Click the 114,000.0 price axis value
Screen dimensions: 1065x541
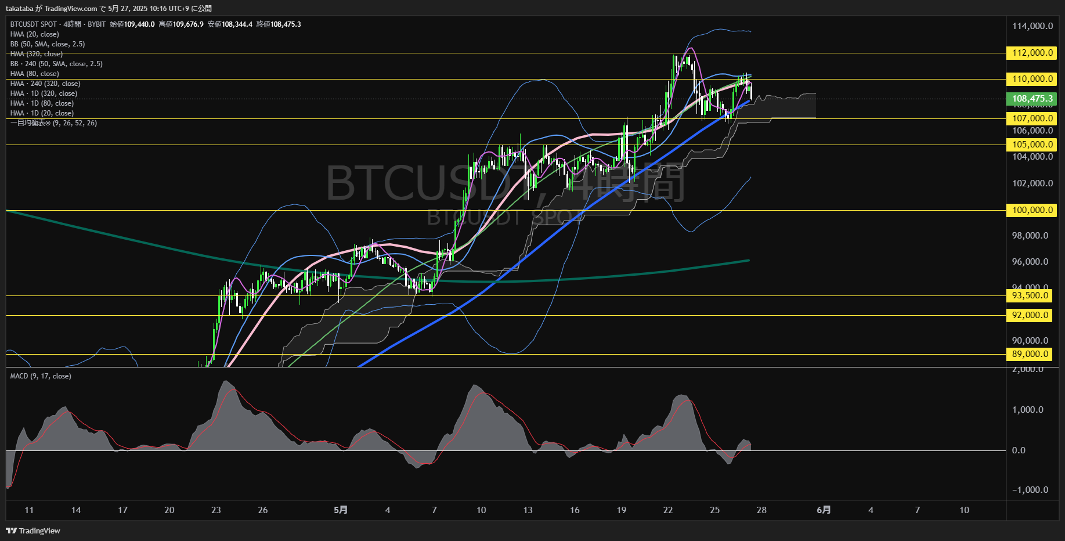pos(1032,26)
